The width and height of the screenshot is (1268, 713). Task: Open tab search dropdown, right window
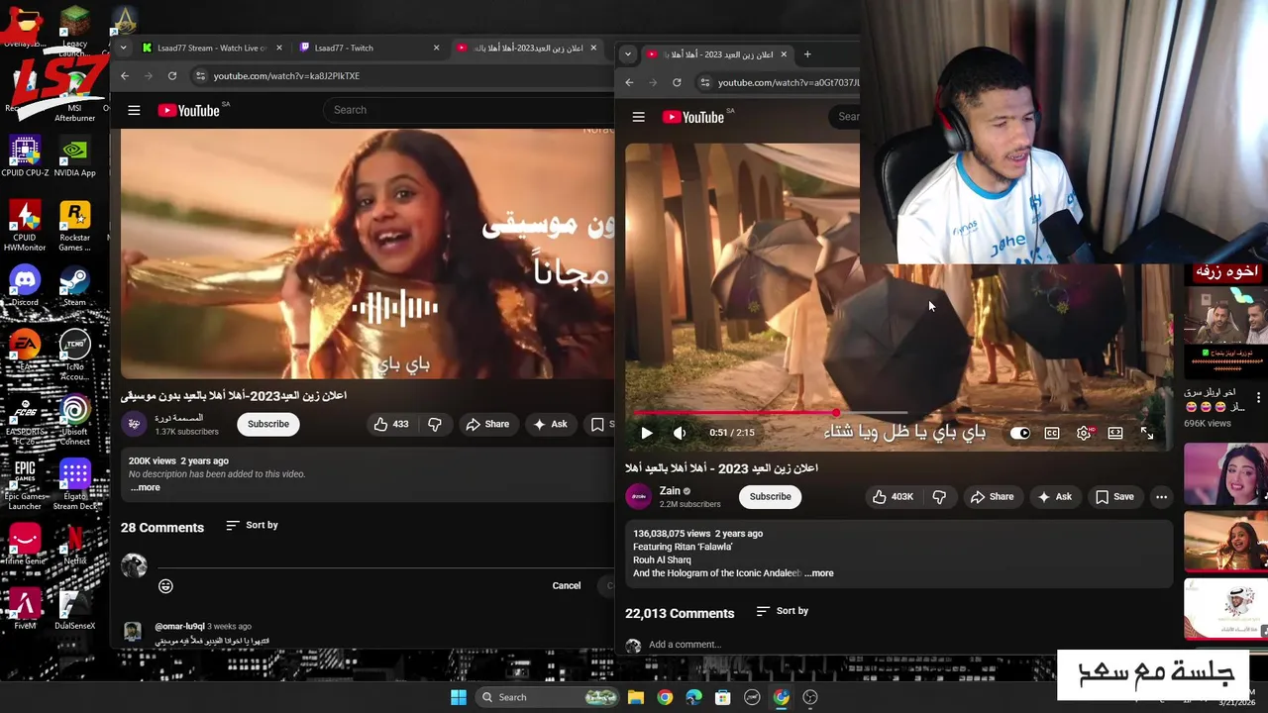pos(628,54)
